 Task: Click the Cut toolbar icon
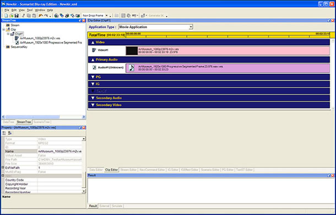[23, 15]
